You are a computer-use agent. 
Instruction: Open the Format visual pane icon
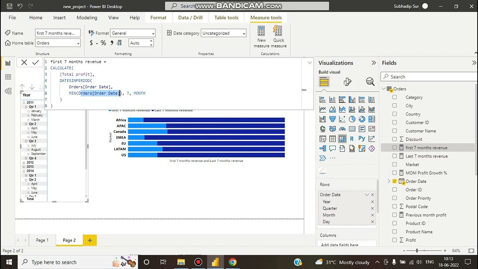pyautogui.click(x=347, y=82)
